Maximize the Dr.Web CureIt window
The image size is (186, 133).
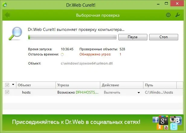point(166,4)
